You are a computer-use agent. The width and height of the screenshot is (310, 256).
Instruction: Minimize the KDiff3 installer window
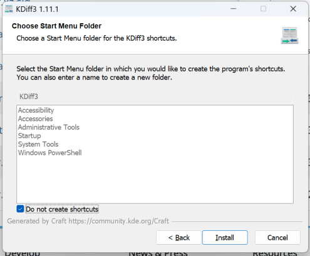(234, 9)
